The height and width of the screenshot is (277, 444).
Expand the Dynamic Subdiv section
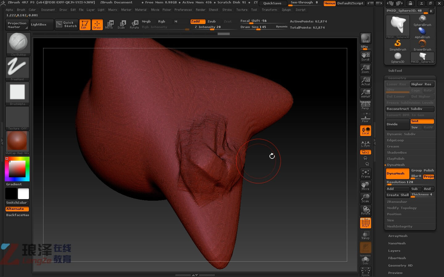401,134
